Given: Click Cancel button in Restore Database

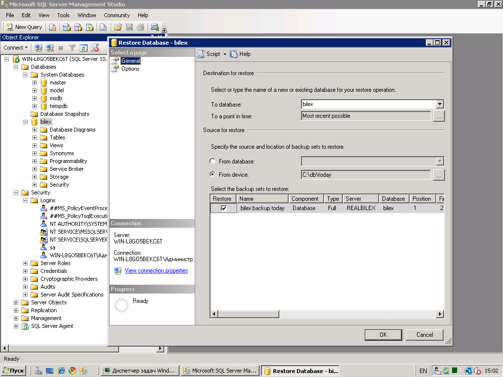Looking at the screenshot, I should (x=425, y=335).
